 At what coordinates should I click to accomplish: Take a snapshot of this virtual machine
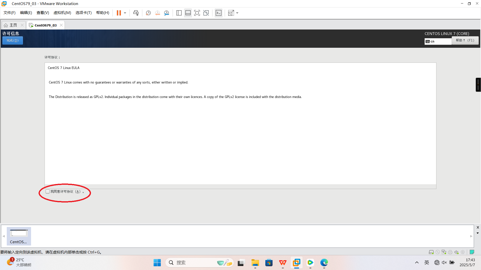[x=148, y=13]
